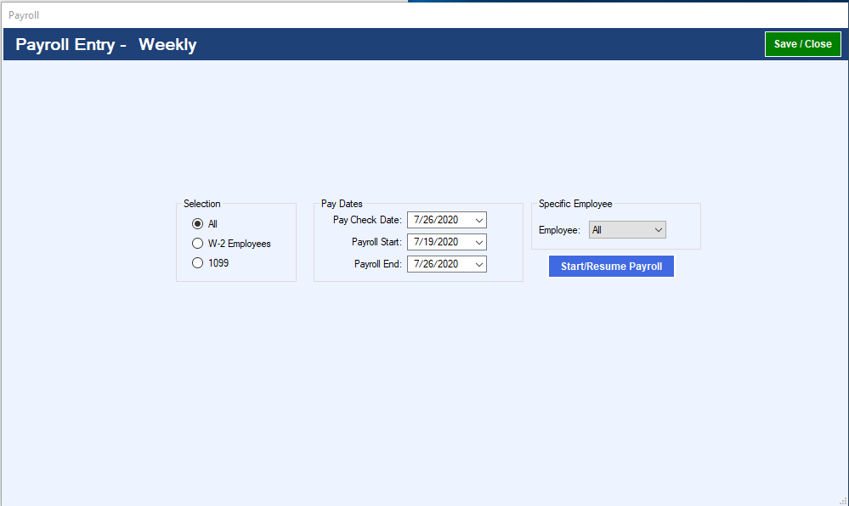
Task: Click the Payroll End dropdown arrow
Action: tap(478, 264)
